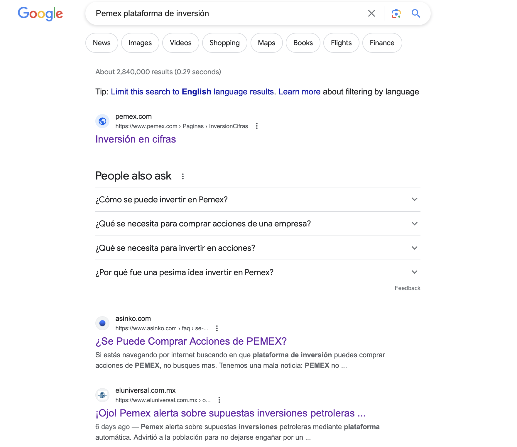Image resolution: width=517 pixels, height=447 pixels.
Task: Open Google Lens image search icon
Action: pyautogui.click(x=396, y=13)
